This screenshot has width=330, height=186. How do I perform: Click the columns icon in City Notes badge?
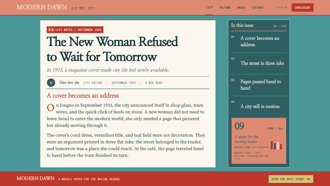click(51, 30)
